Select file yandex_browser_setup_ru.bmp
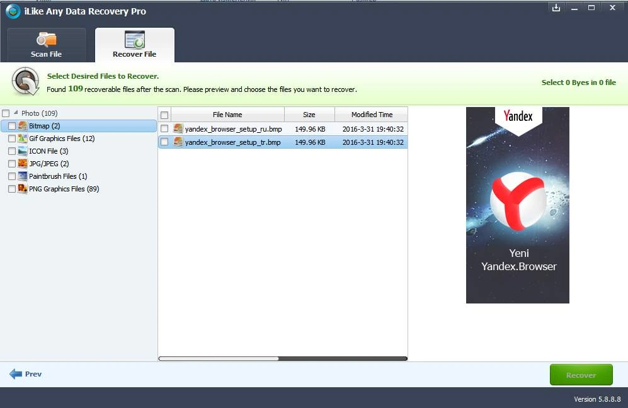The image size is (628, 408). pyautogui.click(x=234, y=129)
